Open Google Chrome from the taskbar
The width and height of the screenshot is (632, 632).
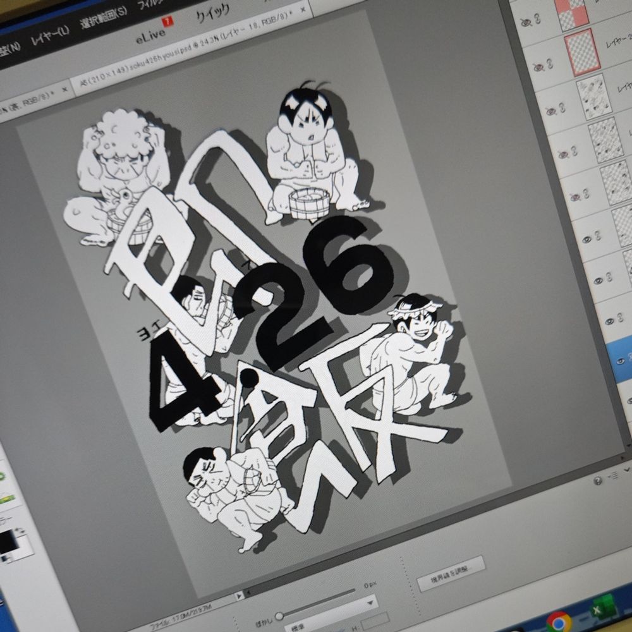pos(559,621)
